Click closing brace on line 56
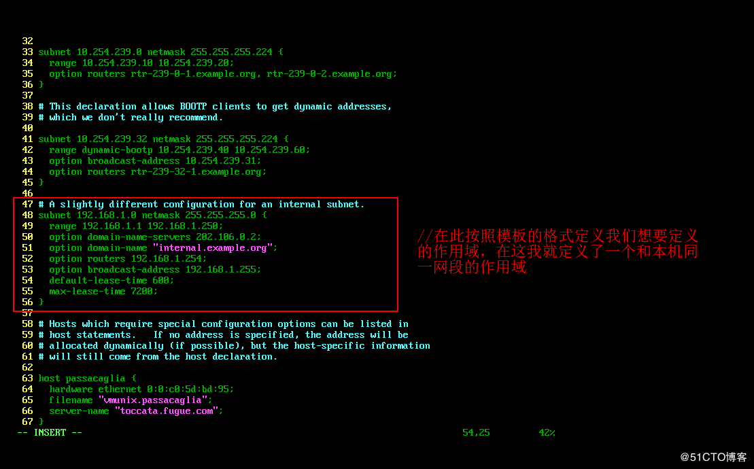This screenshot has width=754, height=469. [41, 302]
